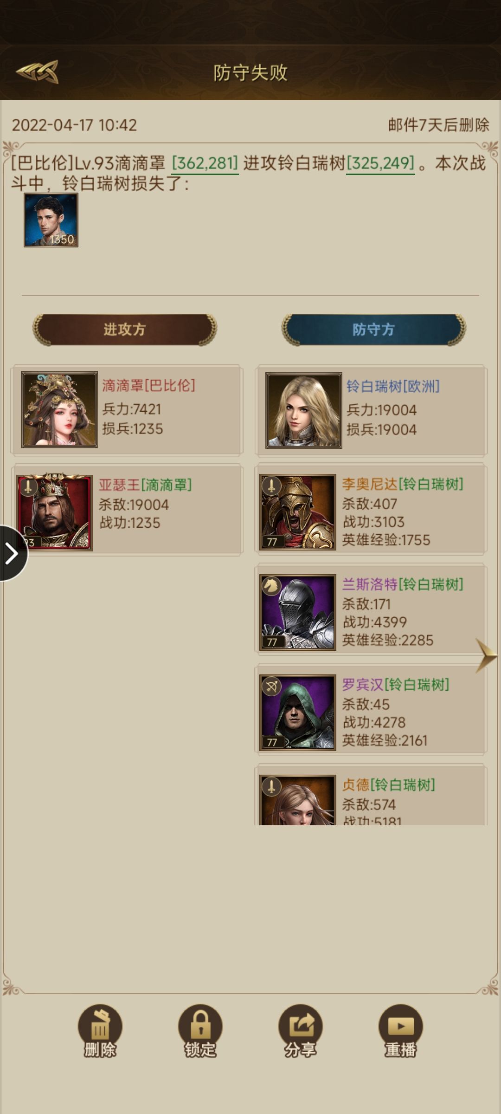Viewport: 501px width, 1114px height.
Task: Lock this mail with padlock icon
Action: point(200,1032)
